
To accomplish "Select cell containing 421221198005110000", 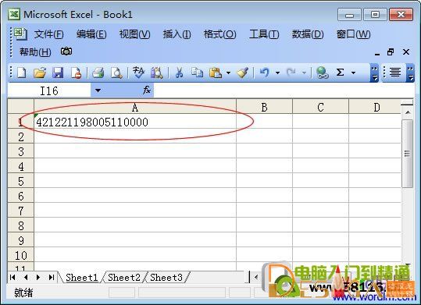I will point(135,122).
